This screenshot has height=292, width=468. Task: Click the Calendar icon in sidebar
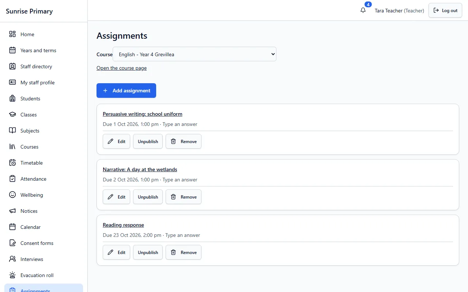(x=12, y=227)
